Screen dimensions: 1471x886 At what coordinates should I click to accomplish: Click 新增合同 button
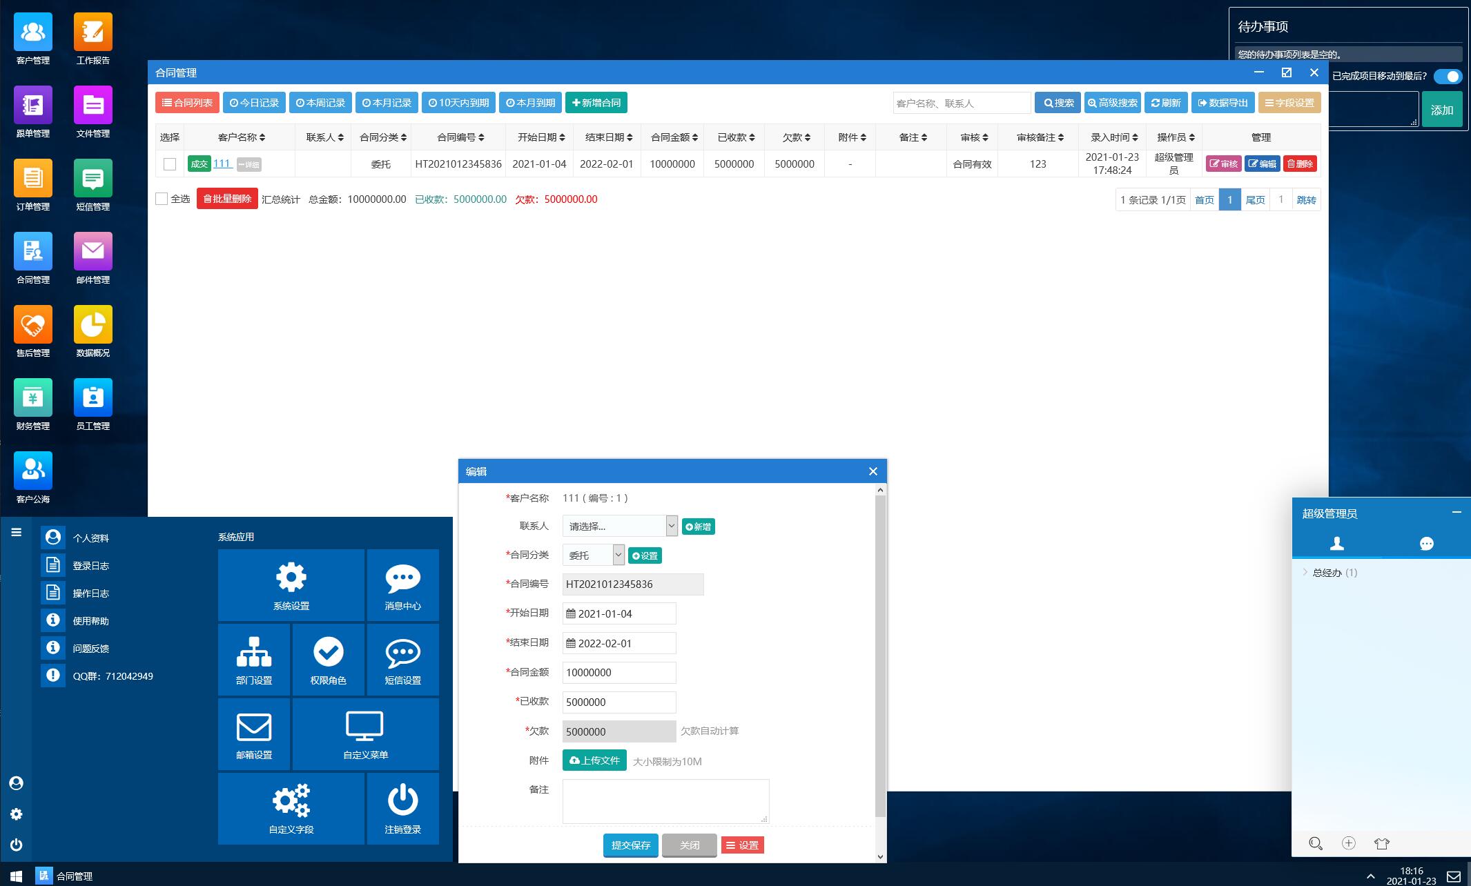[x=596, y=103]
